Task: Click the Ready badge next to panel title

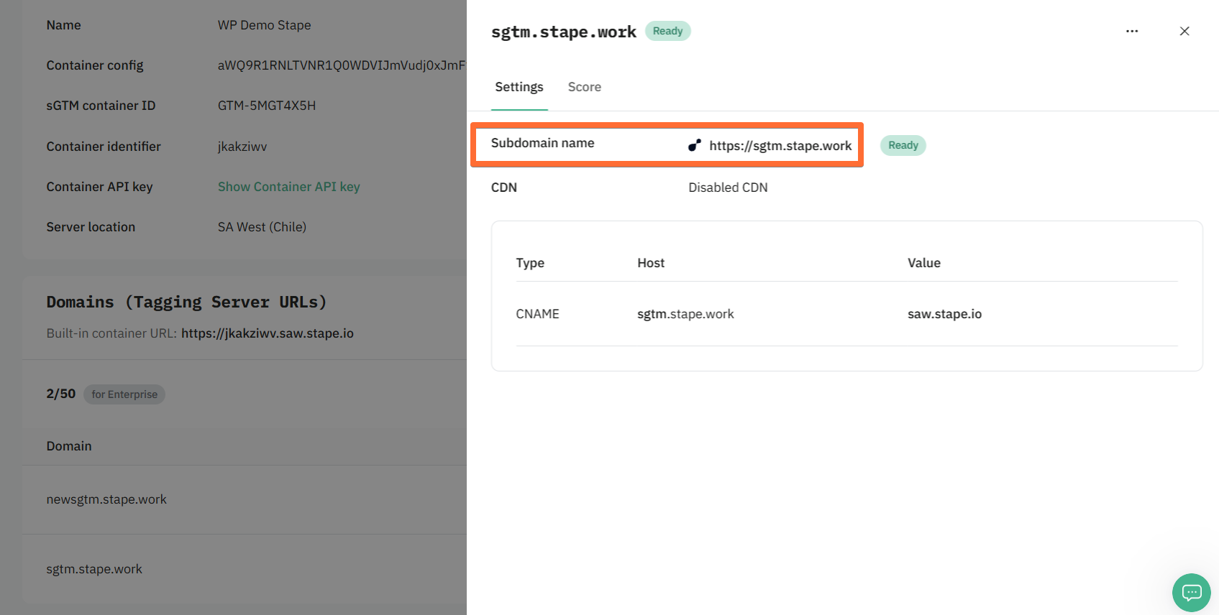Action: (x=668, y=31)
